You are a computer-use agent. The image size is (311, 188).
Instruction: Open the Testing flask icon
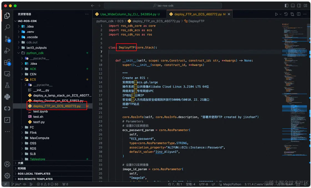coord(7,85)
